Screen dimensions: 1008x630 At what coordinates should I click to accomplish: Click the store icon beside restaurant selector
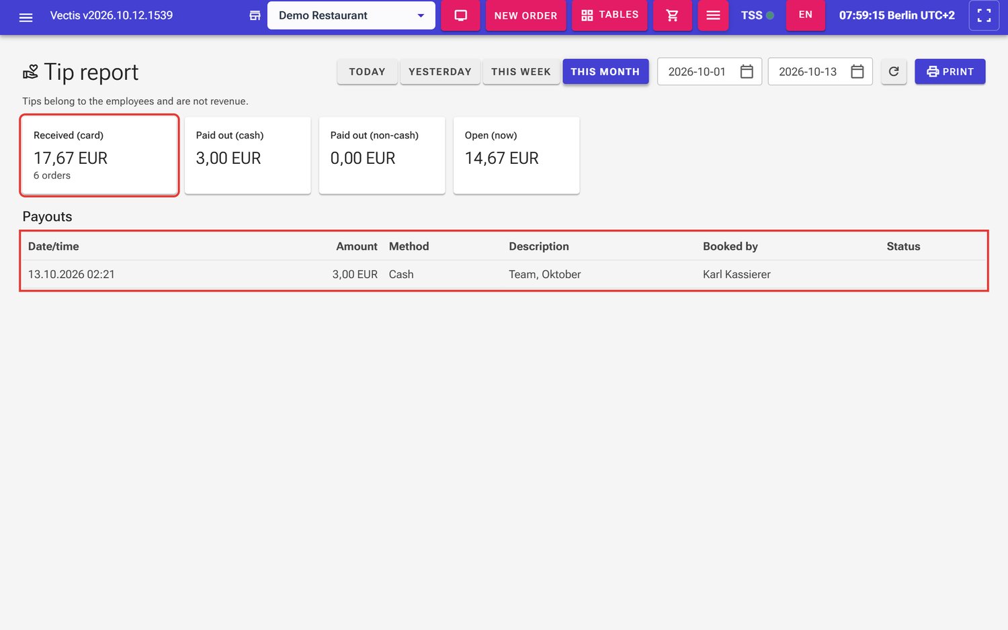click(255, 15)
